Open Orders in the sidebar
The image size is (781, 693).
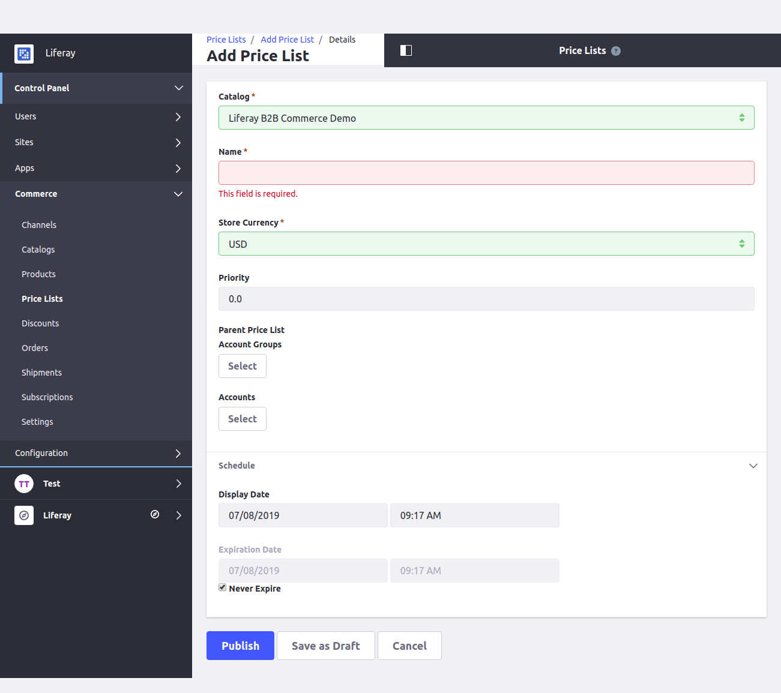[x=35, y=348]
